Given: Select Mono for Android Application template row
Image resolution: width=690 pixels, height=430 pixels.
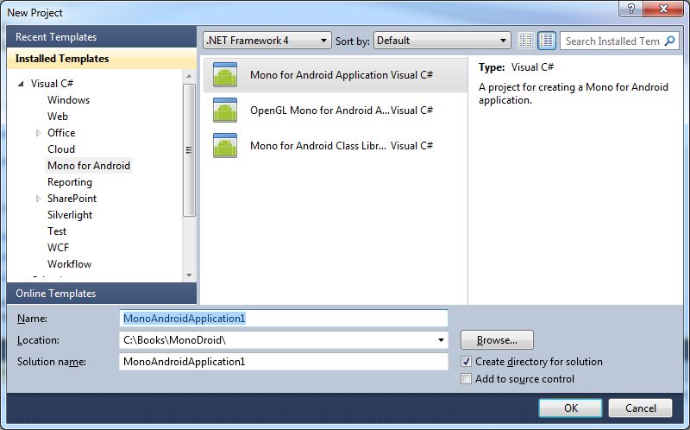Looking at the screenshot, I should [336, 74].
